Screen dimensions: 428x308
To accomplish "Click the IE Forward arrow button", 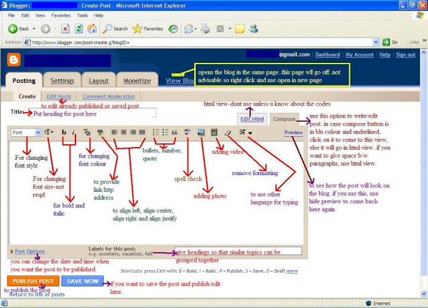I will coord(45,29).
